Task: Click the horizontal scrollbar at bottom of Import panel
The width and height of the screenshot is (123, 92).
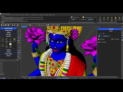Action: [x=108, y=77]
